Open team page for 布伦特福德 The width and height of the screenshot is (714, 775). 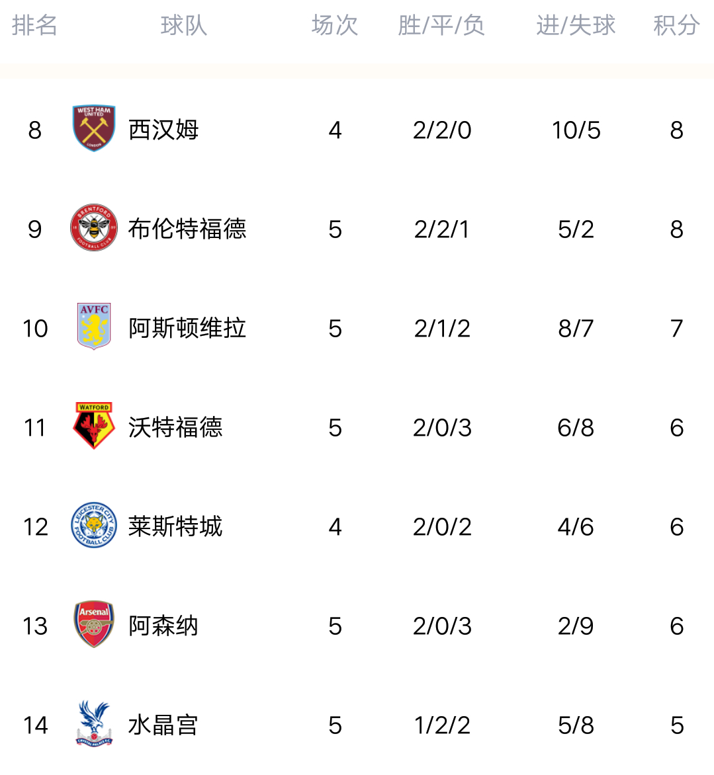187,229
